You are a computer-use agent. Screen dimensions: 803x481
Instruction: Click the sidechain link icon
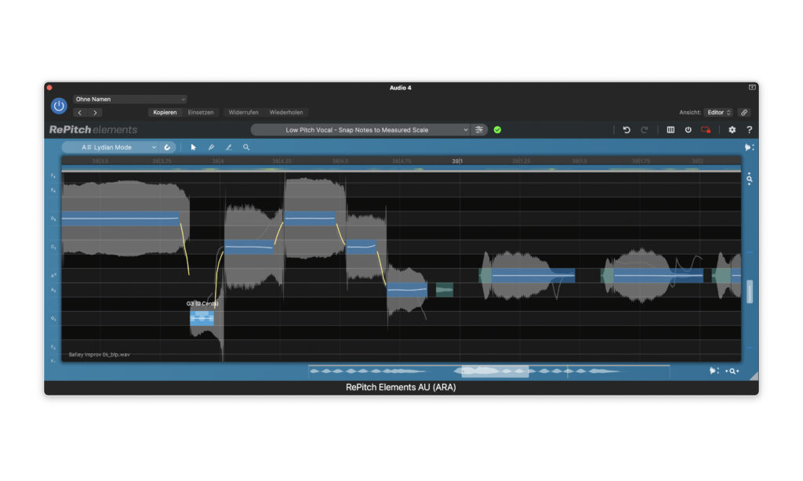coord(745,113)
